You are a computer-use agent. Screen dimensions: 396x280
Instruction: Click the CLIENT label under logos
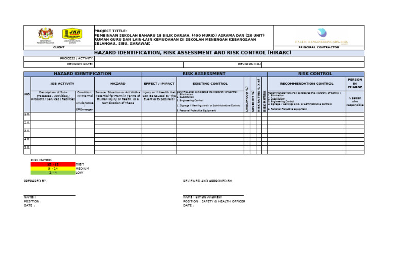[59, 48]
